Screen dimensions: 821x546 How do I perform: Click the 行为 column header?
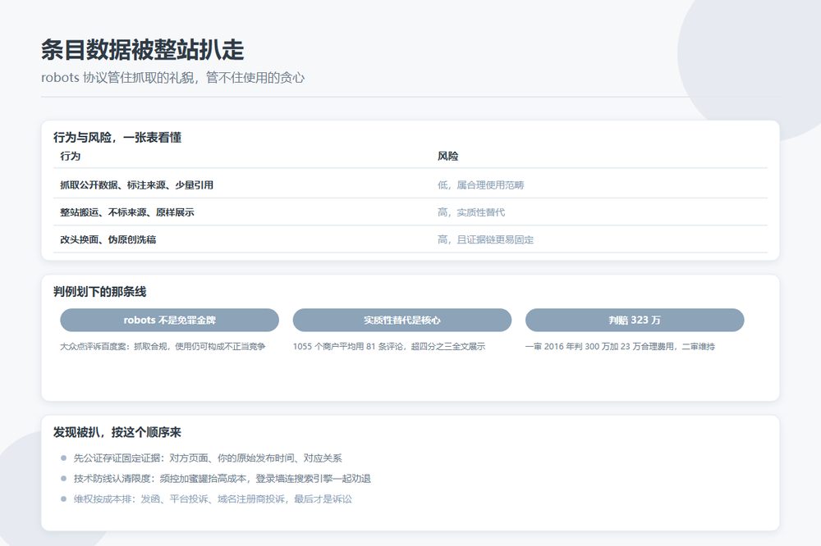coord(70,156)
